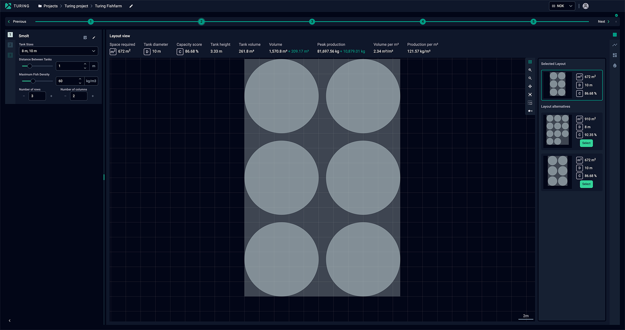Click the Maximum Fish Density slider handle

point(33,81)
